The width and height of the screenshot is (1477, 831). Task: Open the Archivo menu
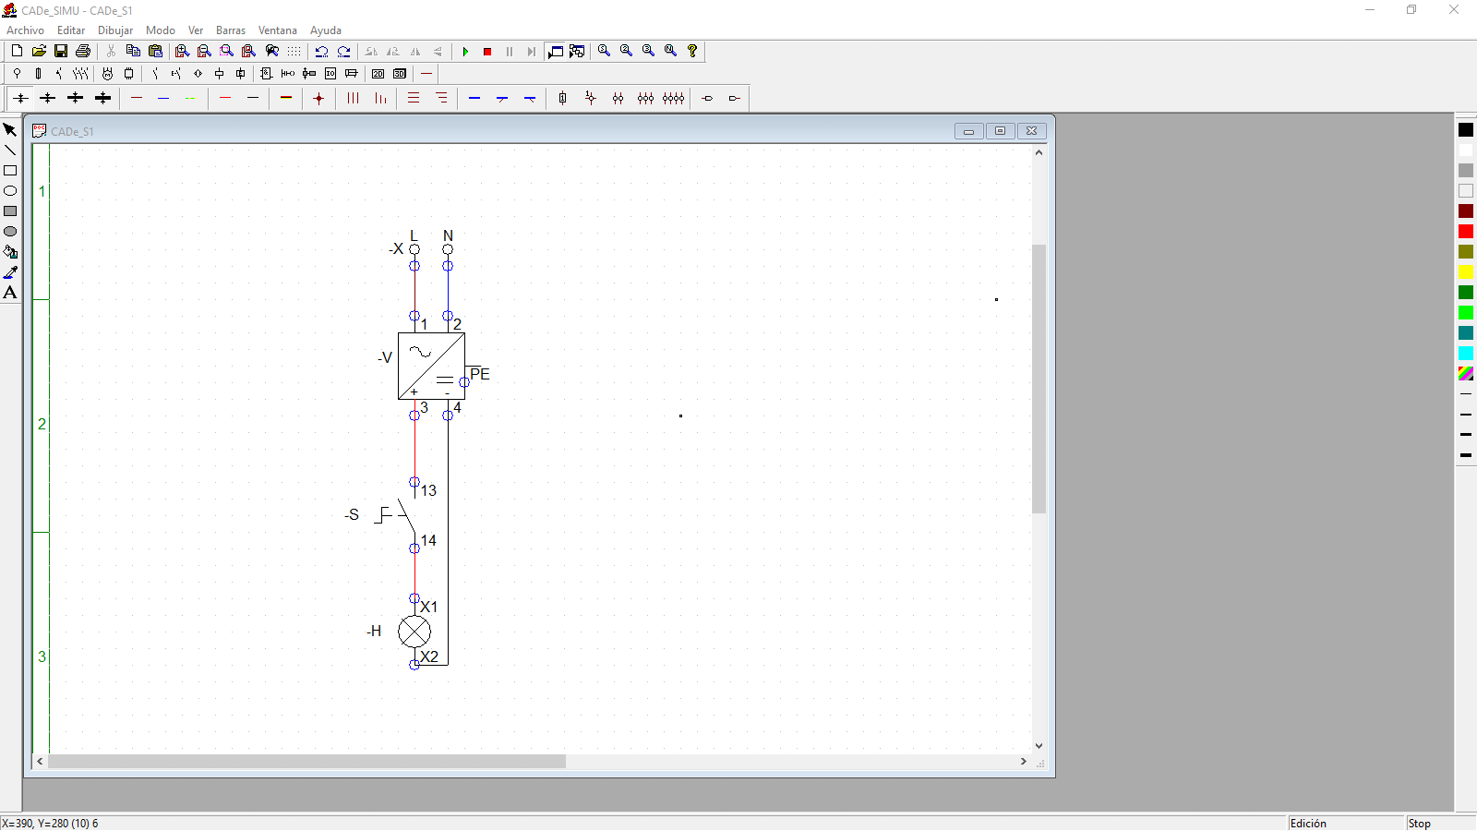[25, 30]
